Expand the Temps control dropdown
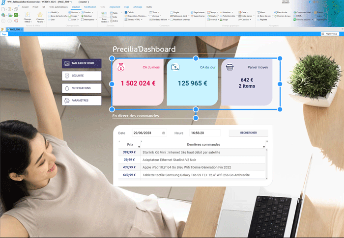The width and height of the screenshot is (344, 238). (218, 12)
